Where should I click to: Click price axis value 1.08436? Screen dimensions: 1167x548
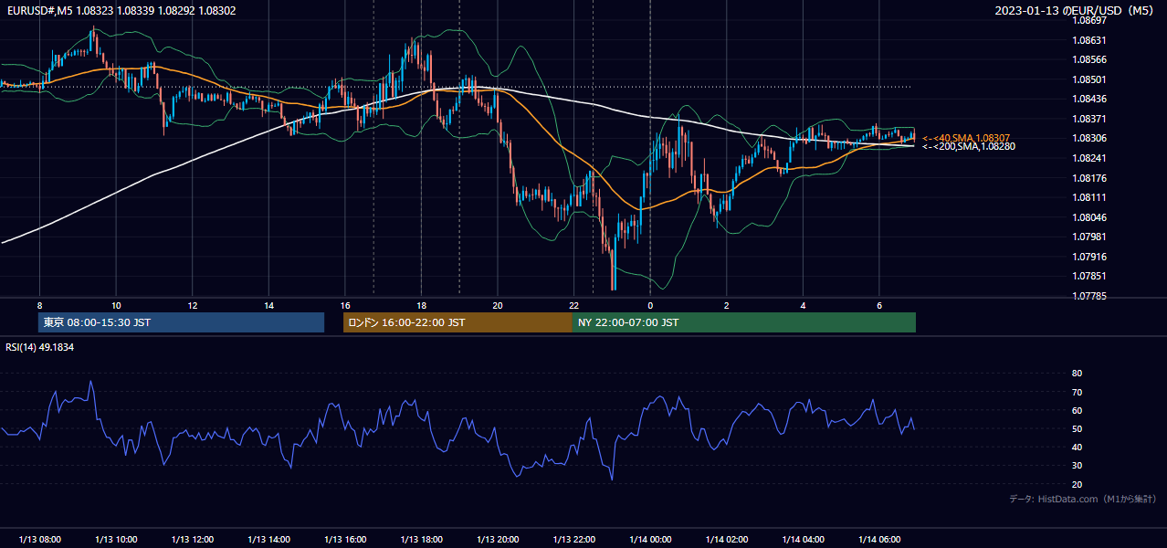pos(1089,99)
